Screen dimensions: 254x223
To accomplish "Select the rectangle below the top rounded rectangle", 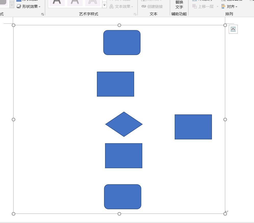I will pyautogui.click(x=116, y=84).
